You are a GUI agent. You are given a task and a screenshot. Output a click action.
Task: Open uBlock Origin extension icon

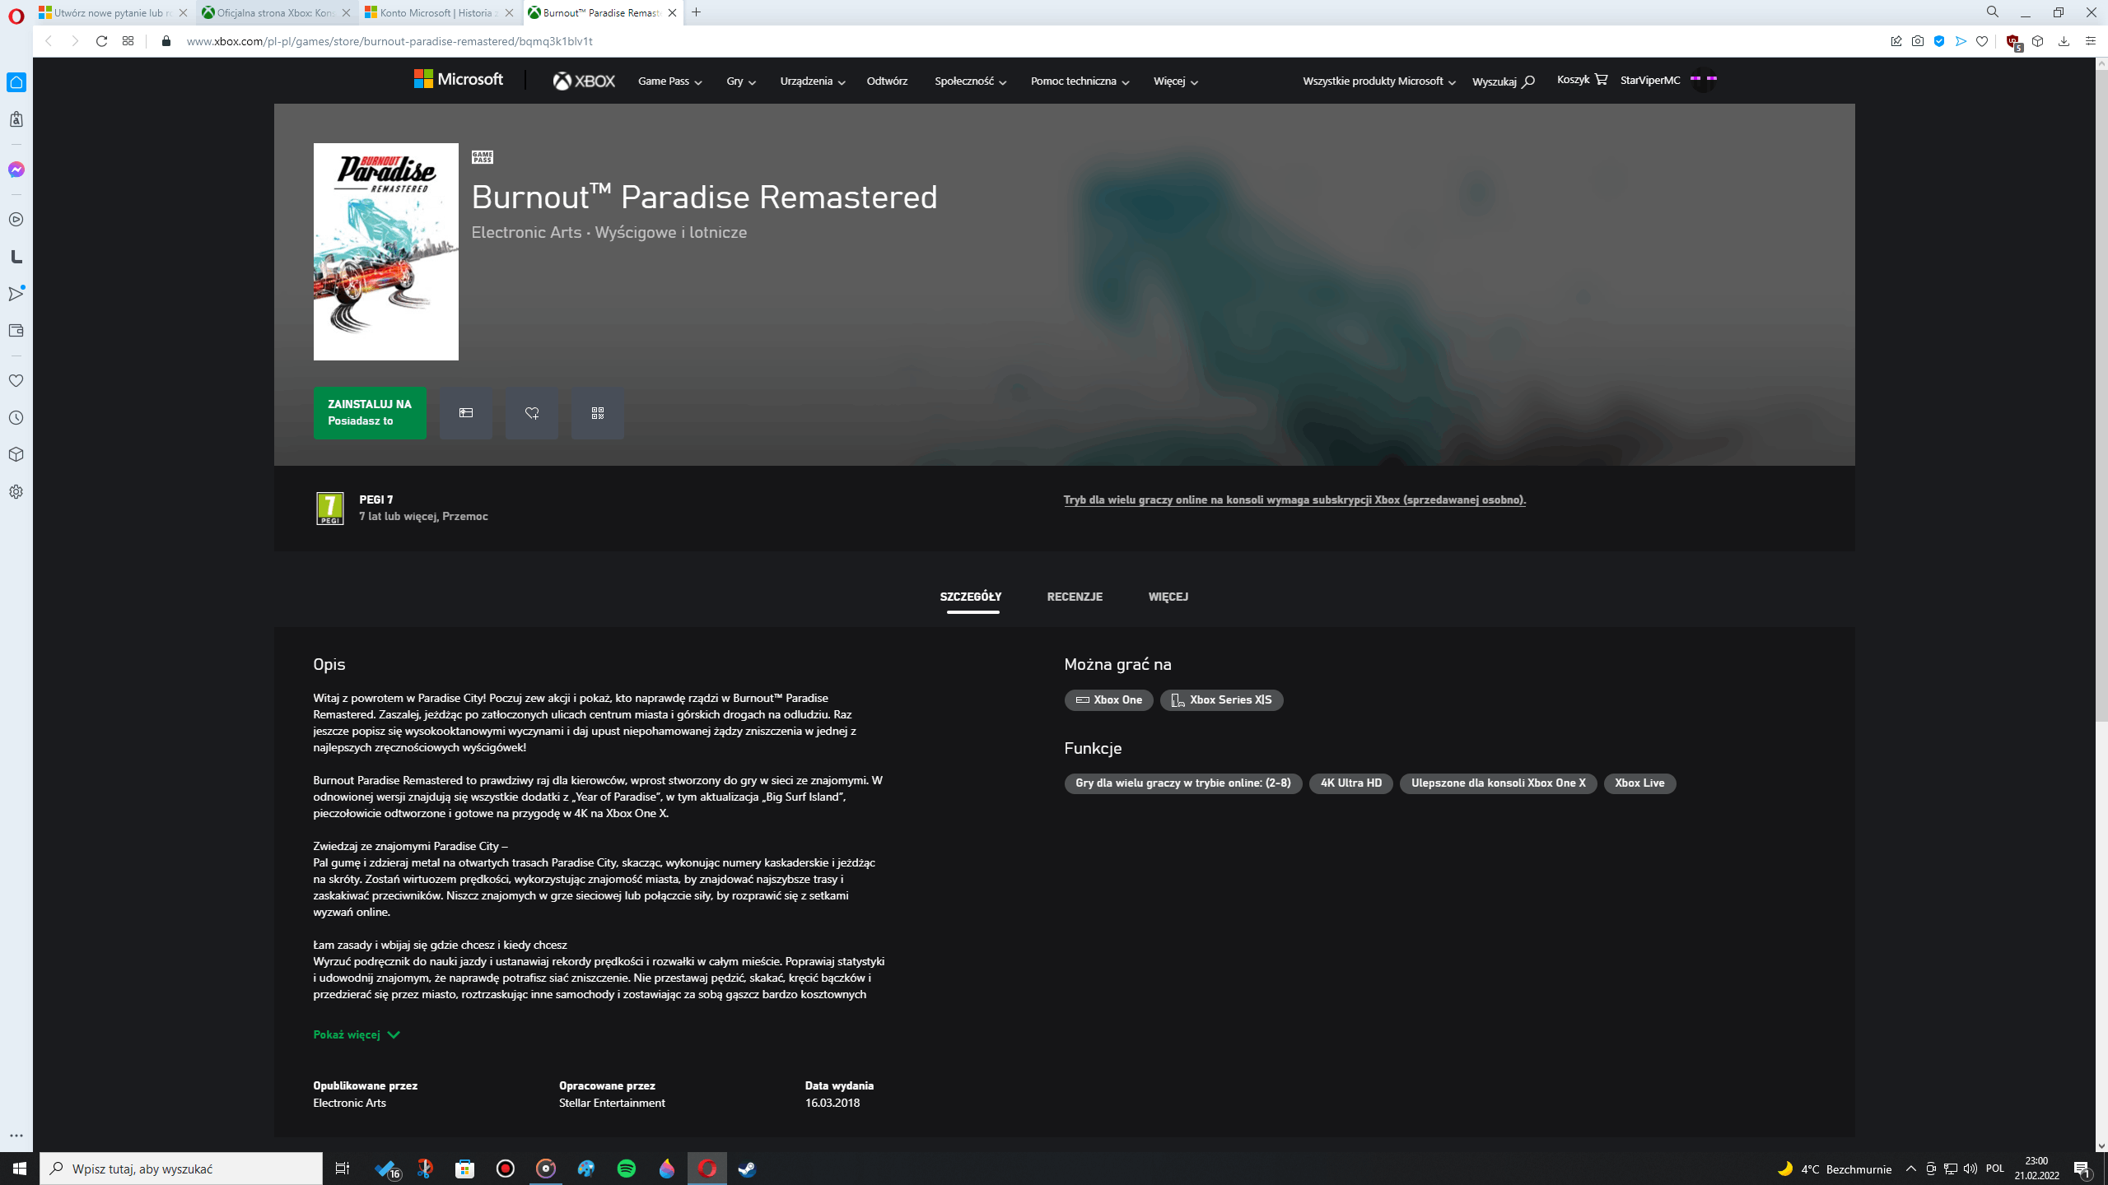point(2014,43)
